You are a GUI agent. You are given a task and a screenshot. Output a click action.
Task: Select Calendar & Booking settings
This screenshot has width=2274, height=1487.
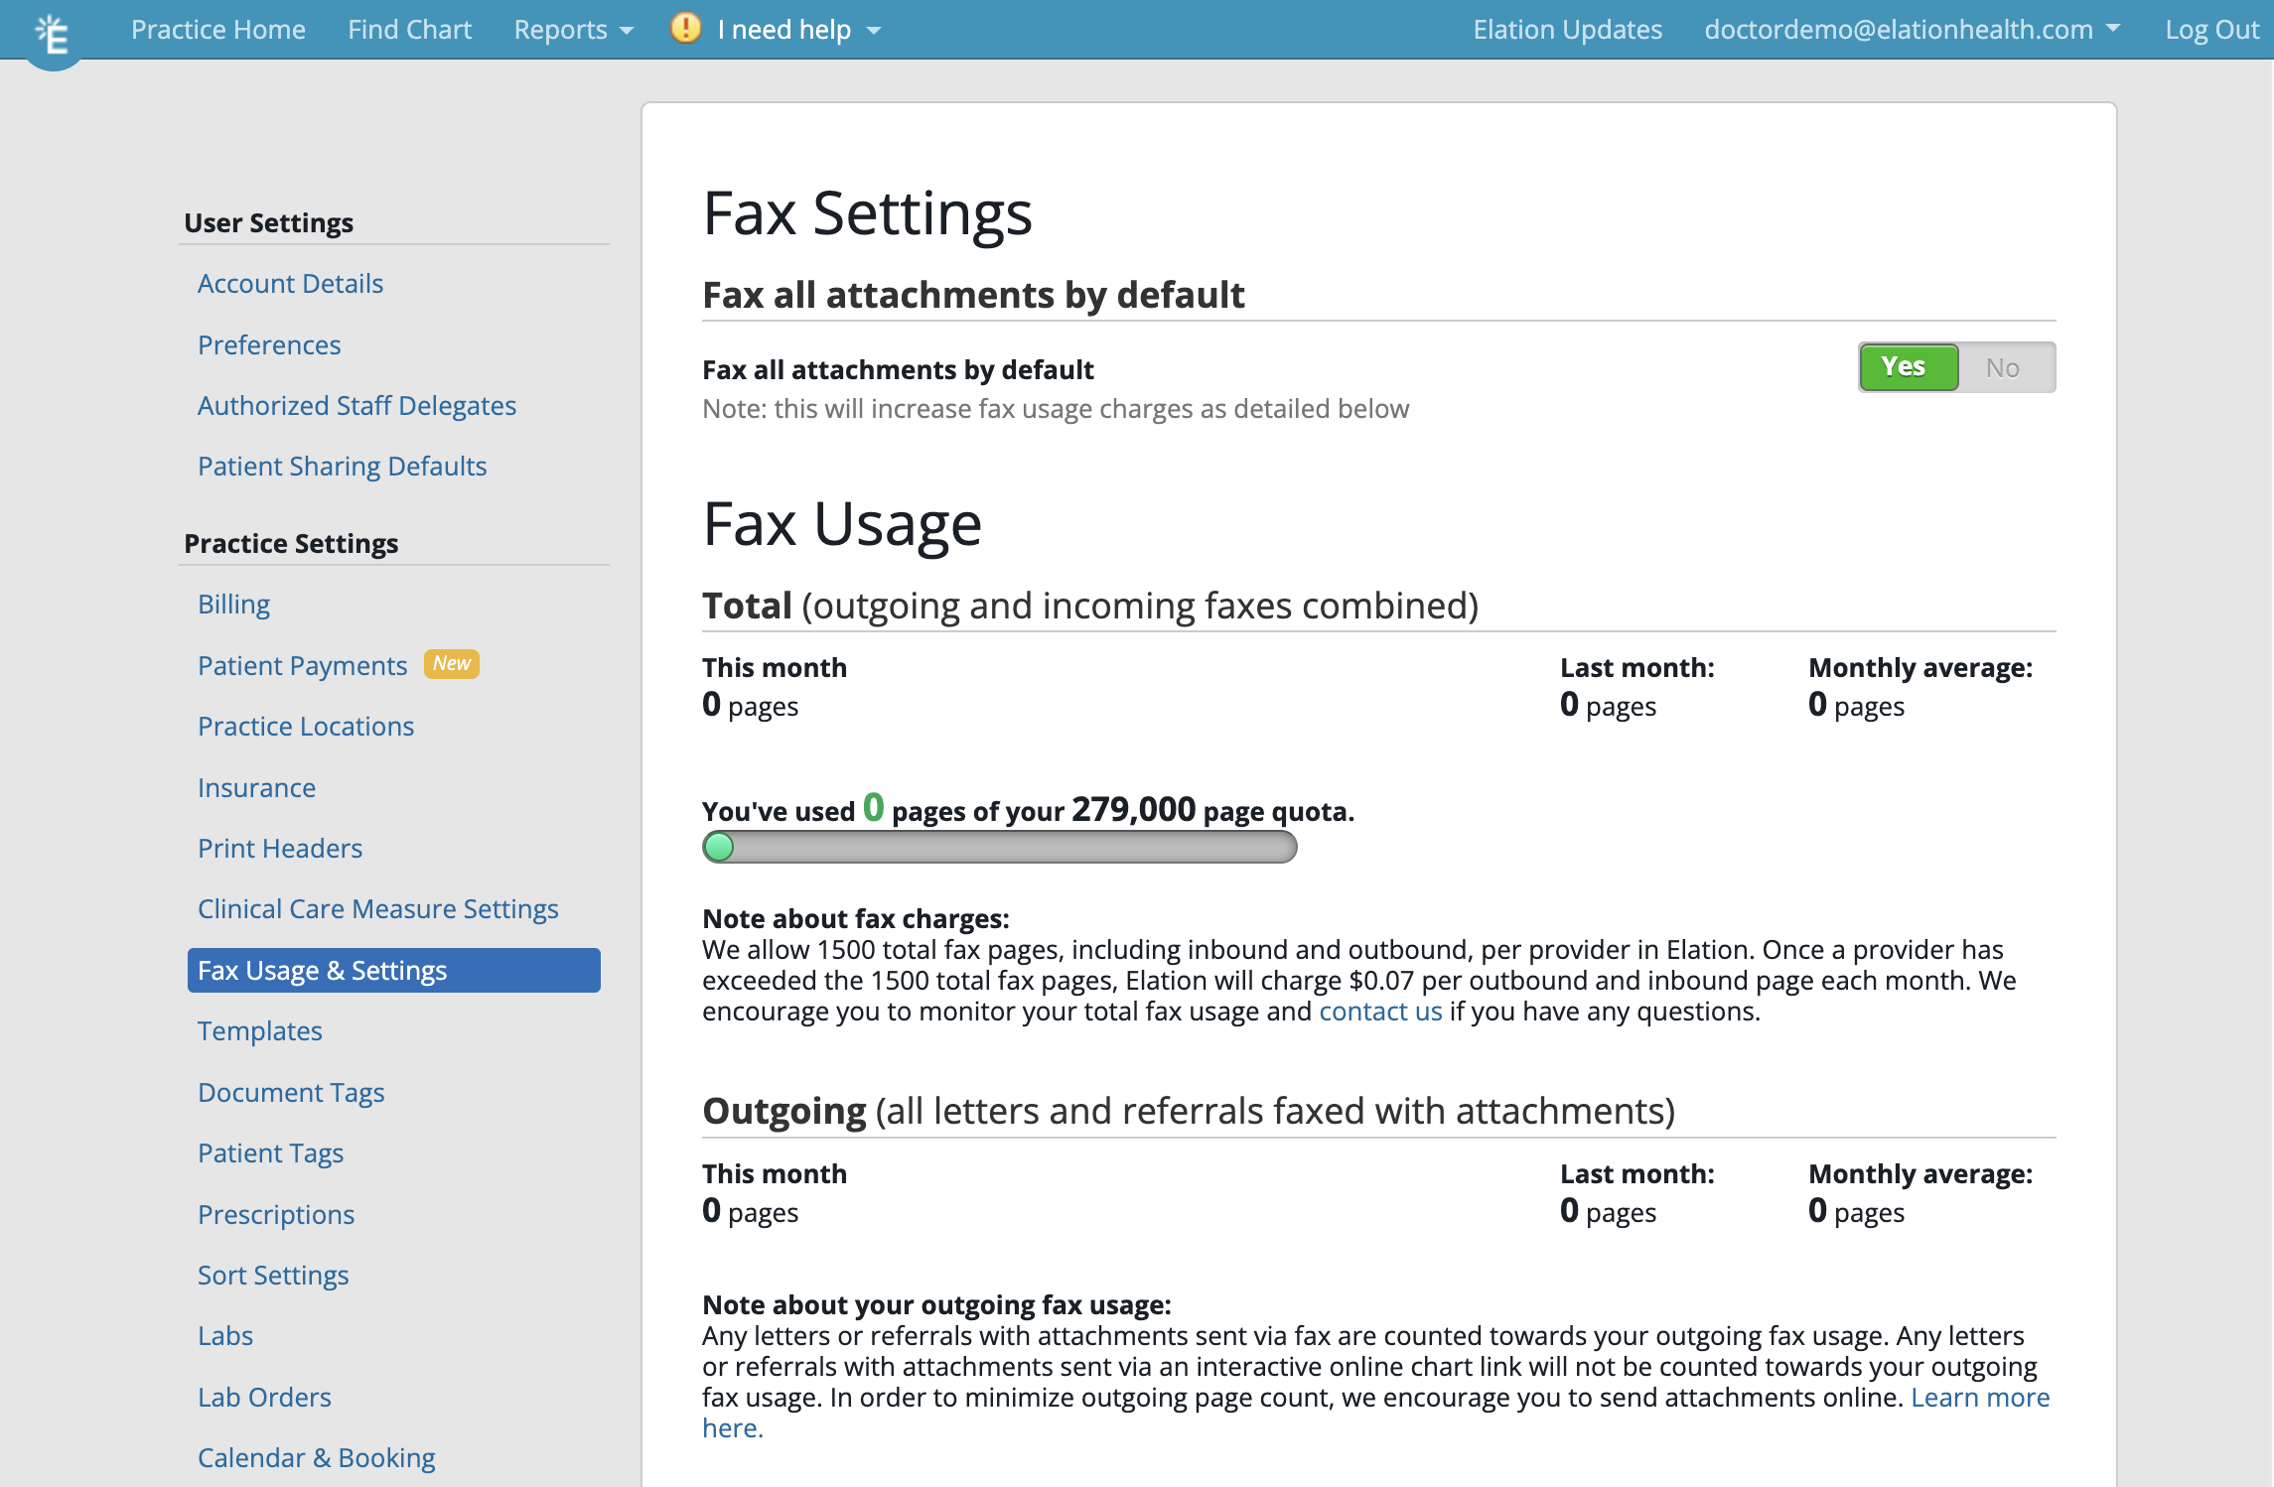[316, 1457]
